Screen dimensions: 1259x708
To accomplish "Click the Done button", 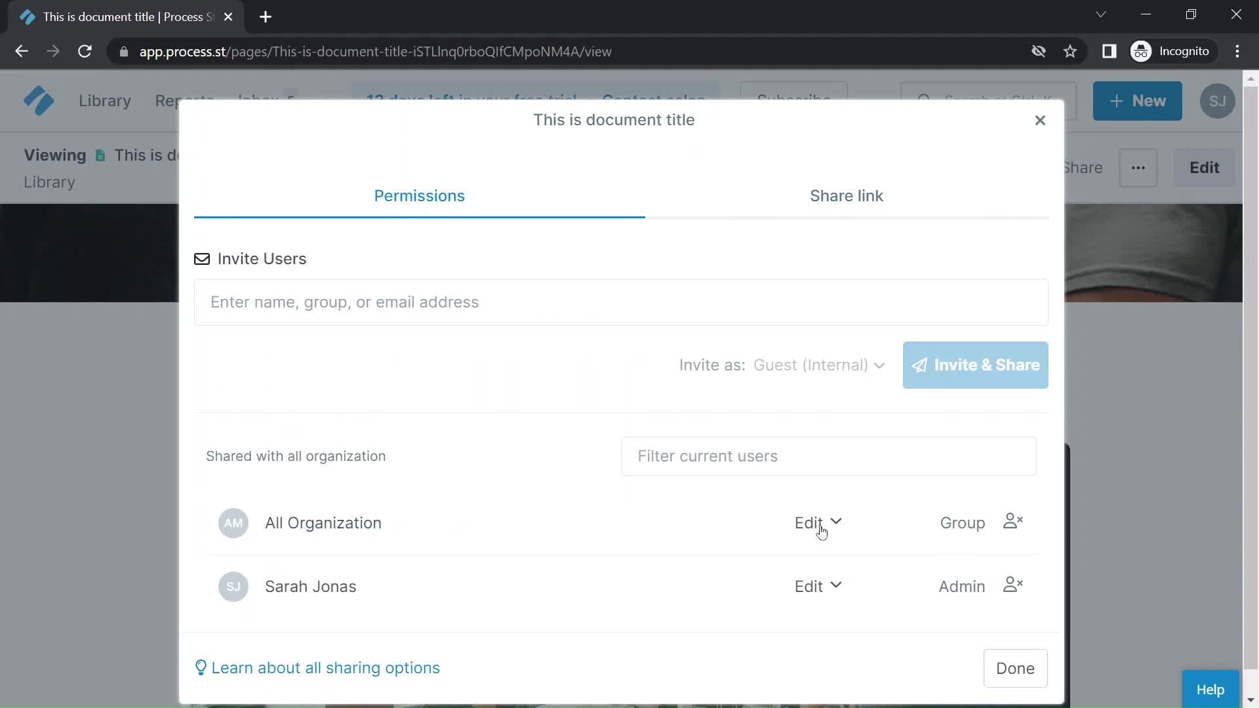I will coord(1015,668).
